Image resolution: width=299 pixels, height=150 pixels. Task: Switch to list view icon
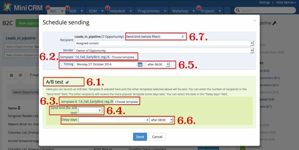(x=12, y=76)
